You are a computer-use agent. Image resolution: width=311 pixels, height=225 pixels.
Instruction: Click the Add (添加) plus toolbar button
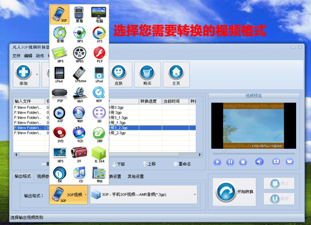coord(24,75)
